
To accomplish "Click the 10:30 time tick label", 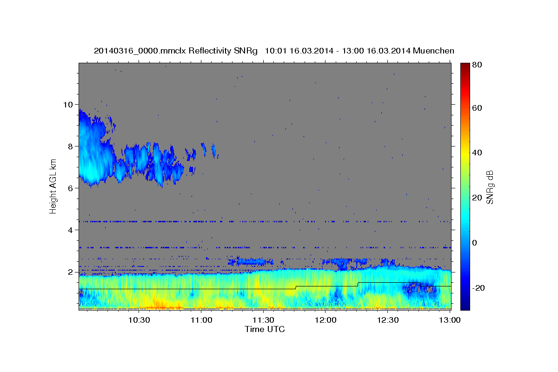I will tap(139, 320).
